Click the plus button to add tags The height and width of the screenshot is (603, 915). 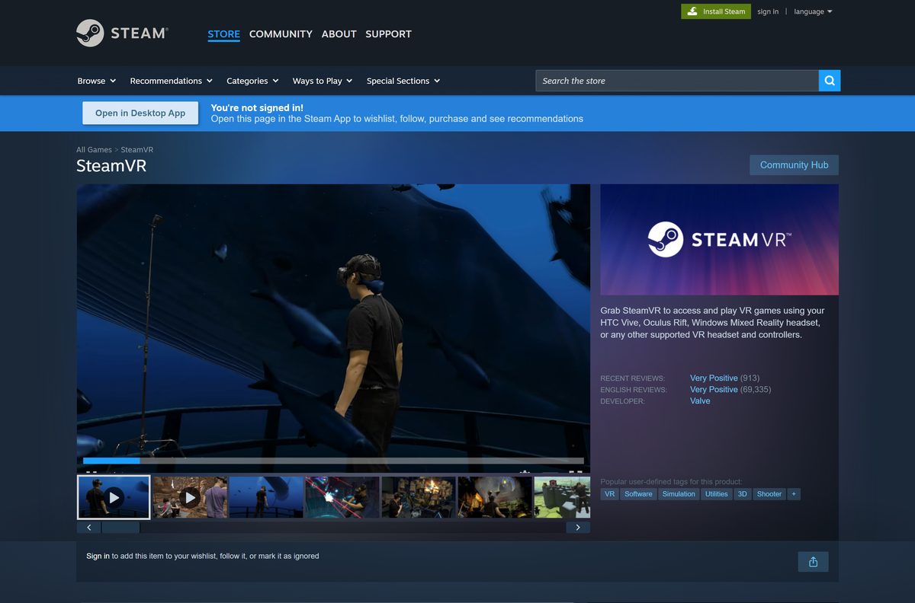(794, 494)
